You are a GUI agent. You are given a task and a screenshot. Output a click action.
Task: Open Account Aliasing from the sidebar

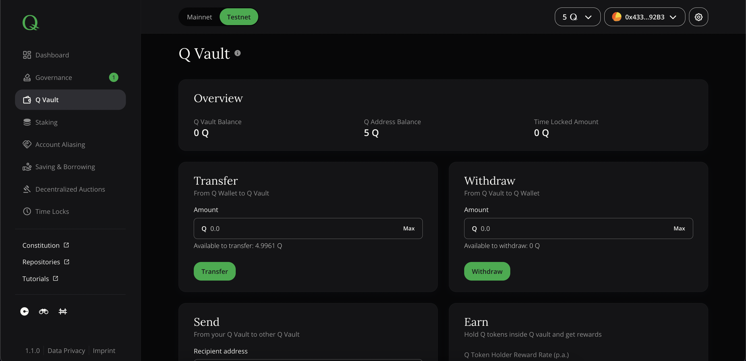coord(60,144)
